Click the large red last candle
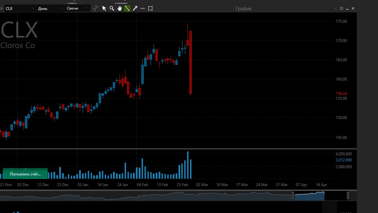This screenshot has height=213, width=378. 190,62
